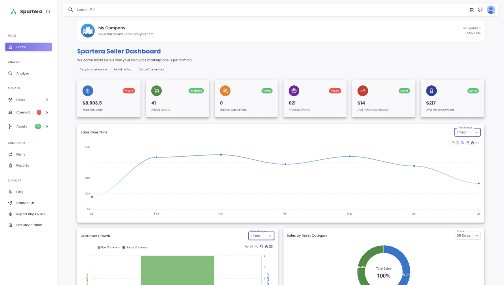Viewport: 504px width, 285px height.
Task: Activate the pan tool on the Sales Over Time chart
Action: 467,142
